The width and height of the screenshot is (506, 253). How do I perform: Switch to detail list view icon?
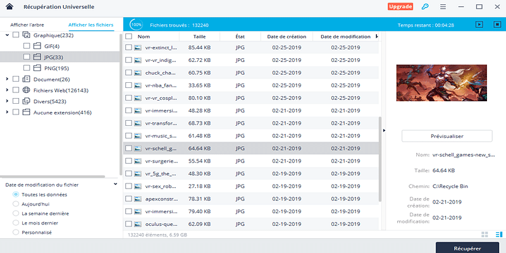point(499,235)
